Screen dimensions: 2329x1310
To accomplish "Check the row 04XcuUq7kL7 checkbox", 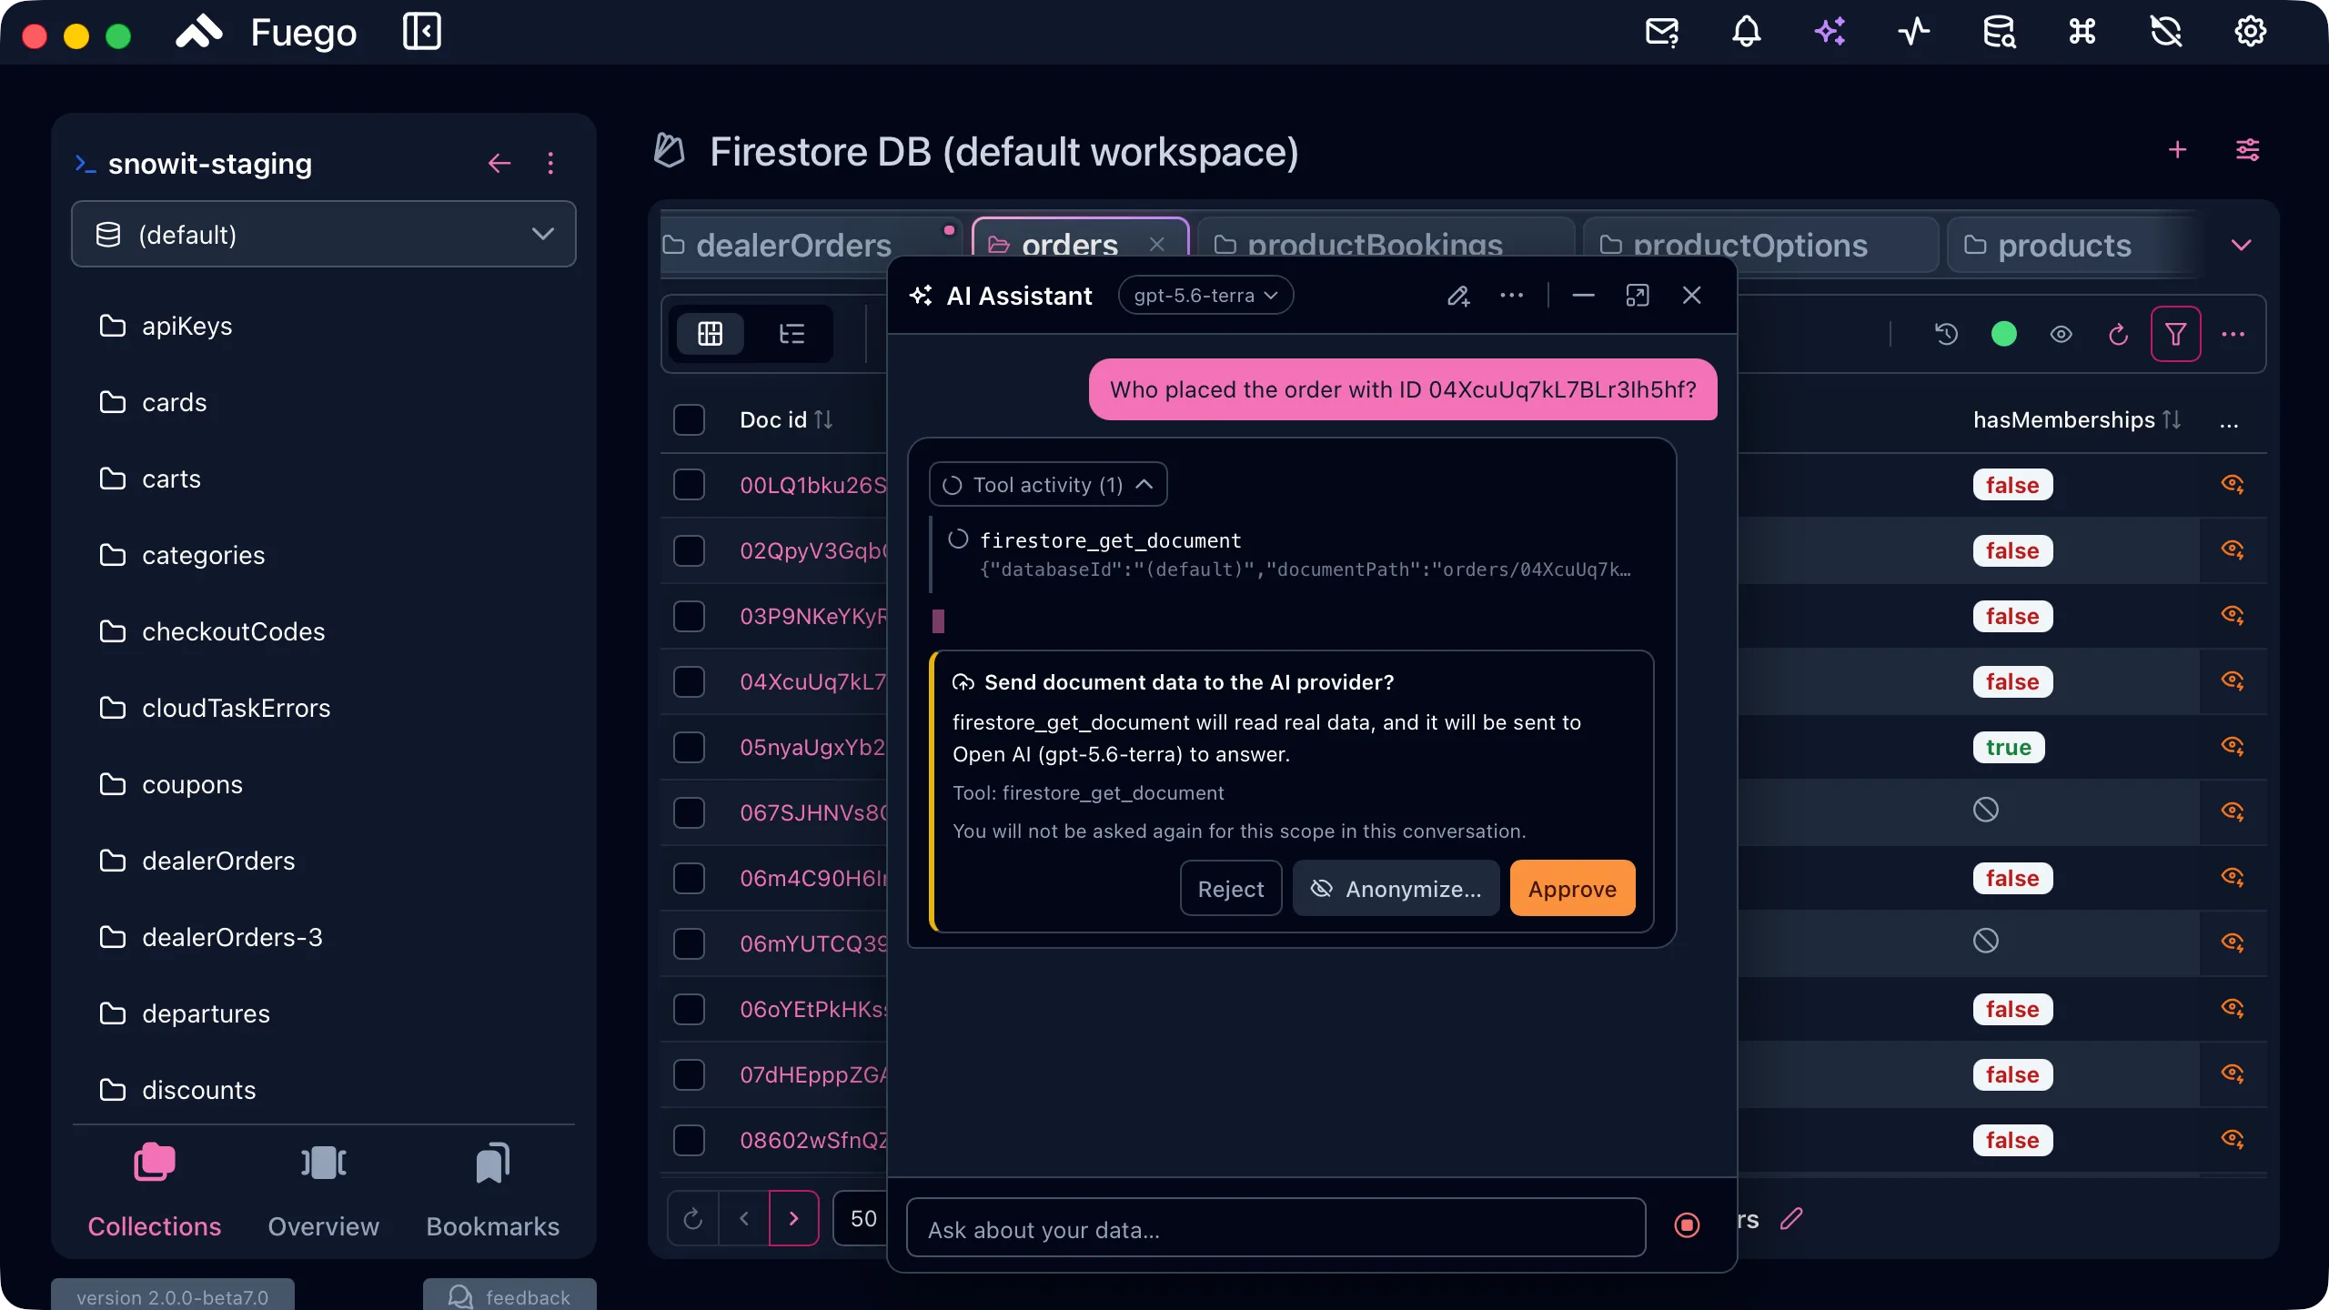I will 689,681.
